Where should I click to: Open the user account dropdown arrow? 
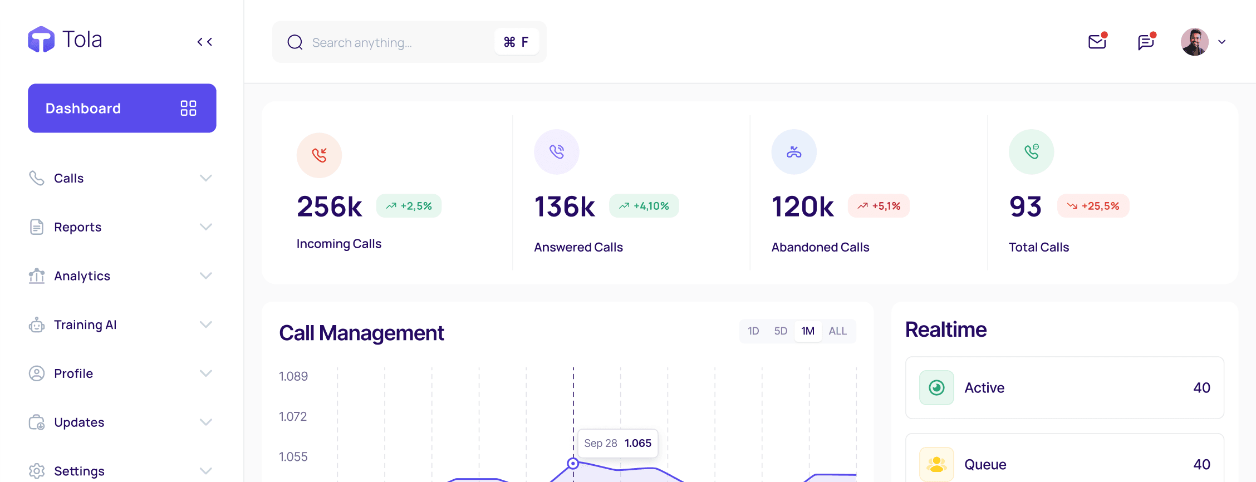coord(1222,42)
